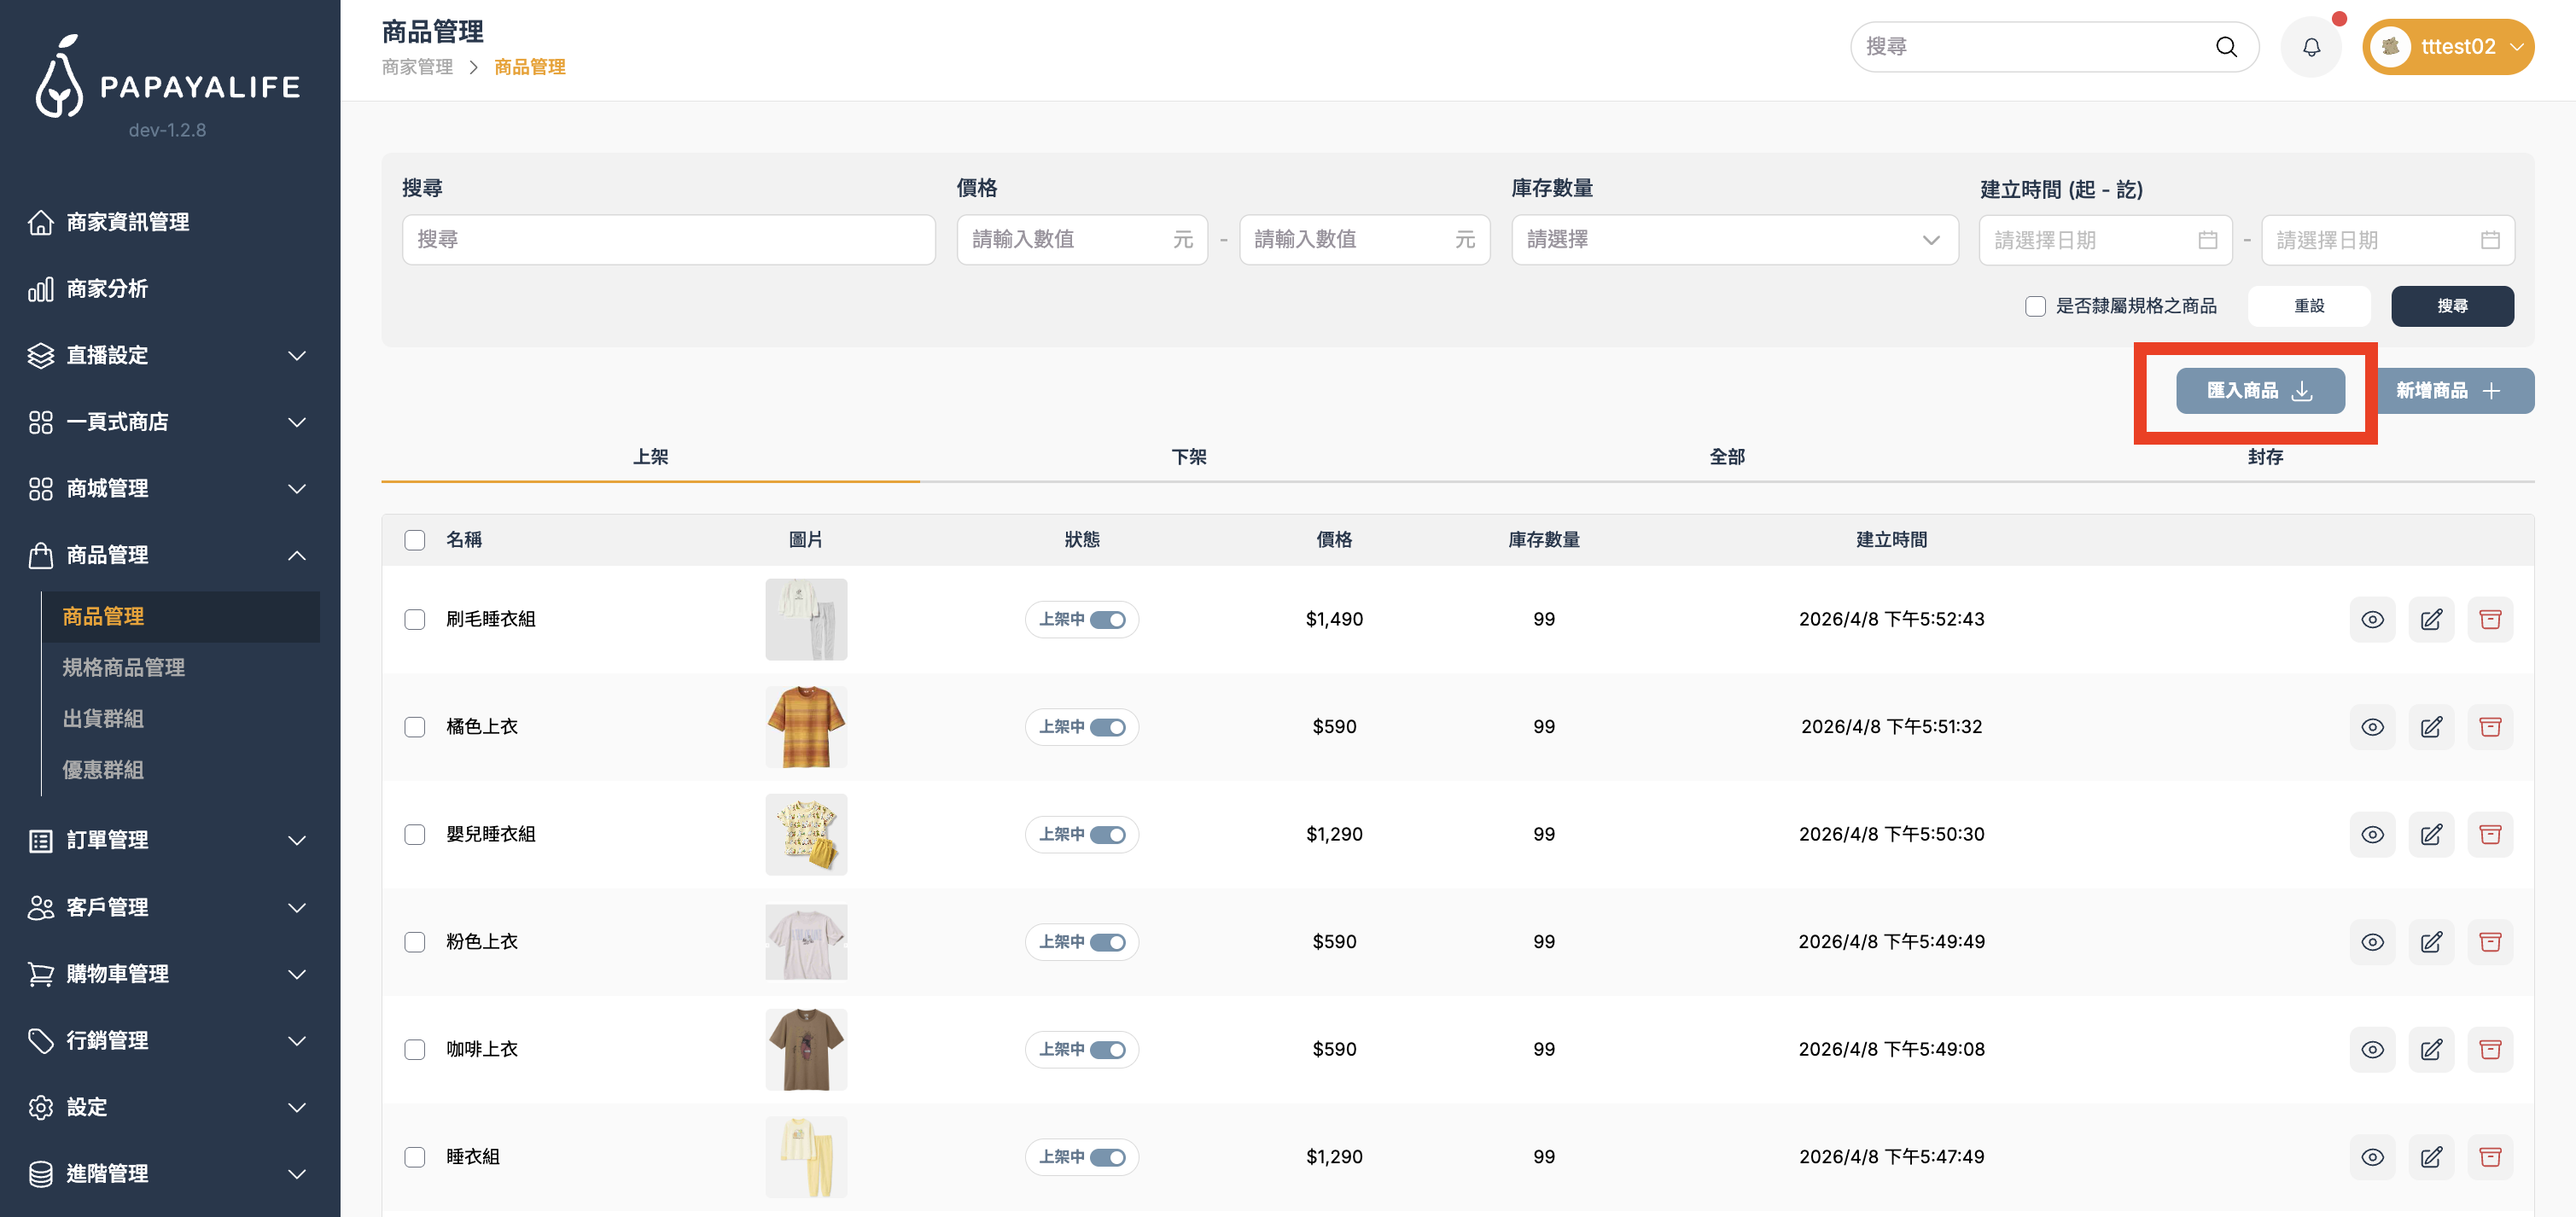
Task: Click the 橘色上衣 product thumbnail
Action: point(806,727)
